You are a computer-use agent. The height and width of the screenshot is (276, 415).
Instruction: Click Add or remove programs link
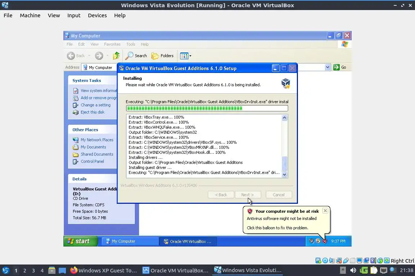pyautogui.click(x=95, y=98)
